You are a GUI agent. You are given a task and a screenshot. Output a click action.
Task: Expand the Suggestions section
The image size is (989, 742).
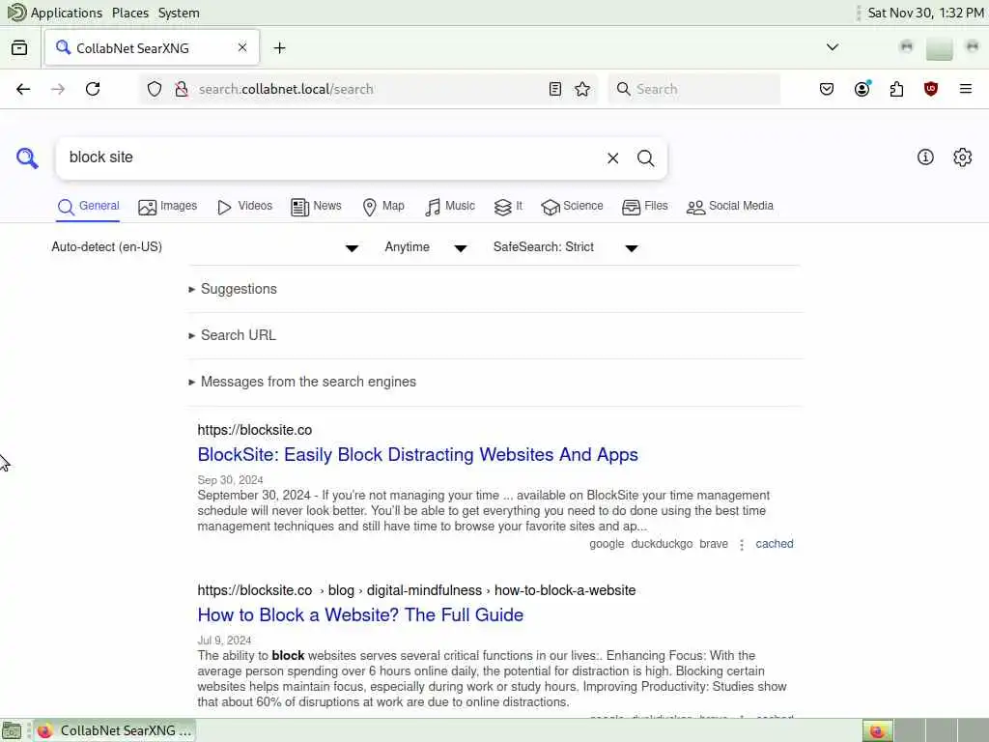[233, 289]
